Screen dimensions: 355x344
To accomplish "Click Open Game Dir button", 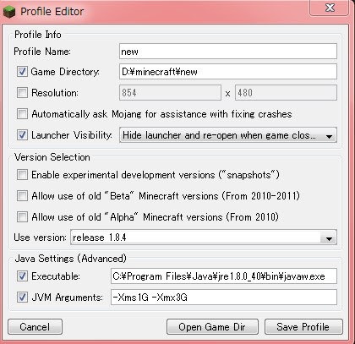I will (x=212, y=327).
